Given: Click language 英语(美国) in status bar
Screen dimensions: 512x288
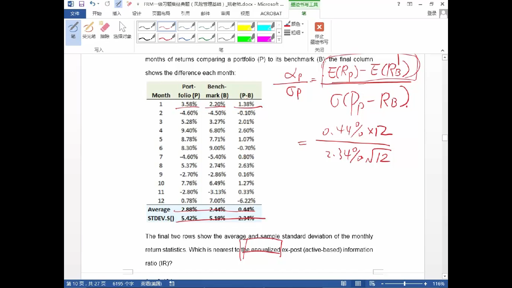Looking at the screenshot, I should 151,284.
